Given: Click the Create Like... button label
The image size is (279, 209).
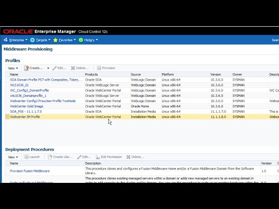Looking at the screenshot, I should [x=63, y=157].
